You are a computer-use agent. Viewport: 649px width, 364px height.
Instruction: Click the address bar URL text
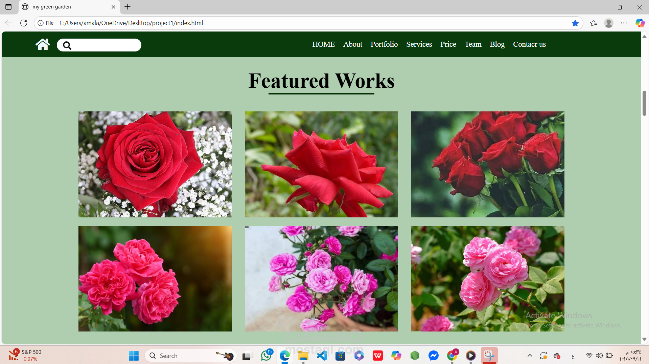[131, 23]
